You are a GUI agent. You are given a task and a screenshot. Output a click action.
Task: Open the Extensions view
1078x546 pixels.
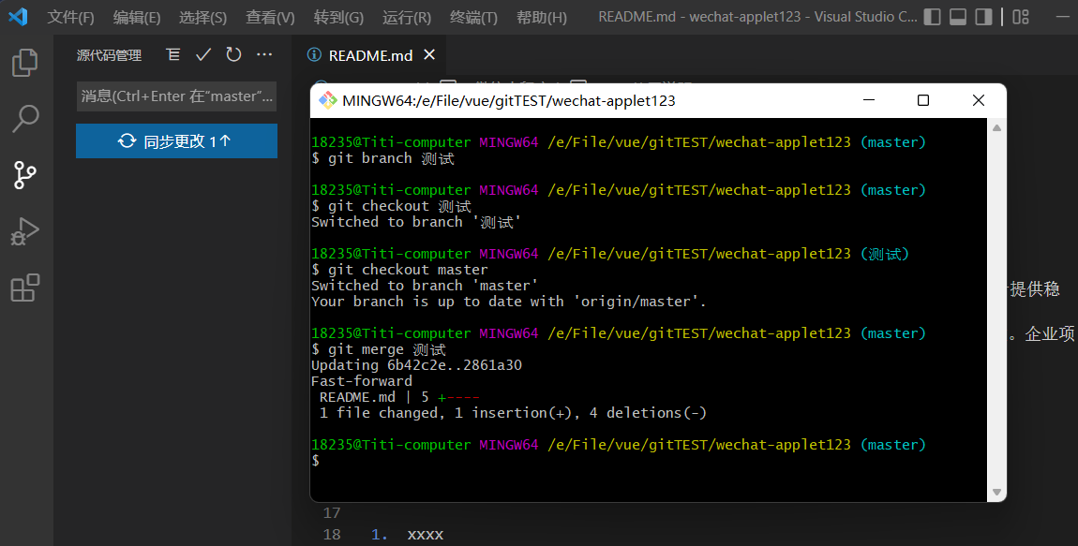24,288
